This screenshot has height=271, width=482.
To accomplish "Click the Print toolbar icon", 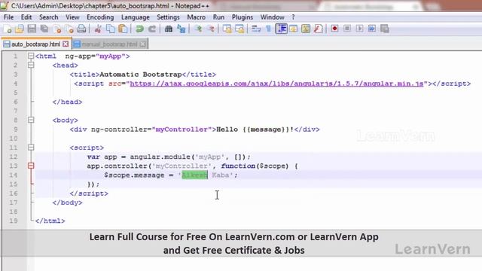I will tap(81, 29).
